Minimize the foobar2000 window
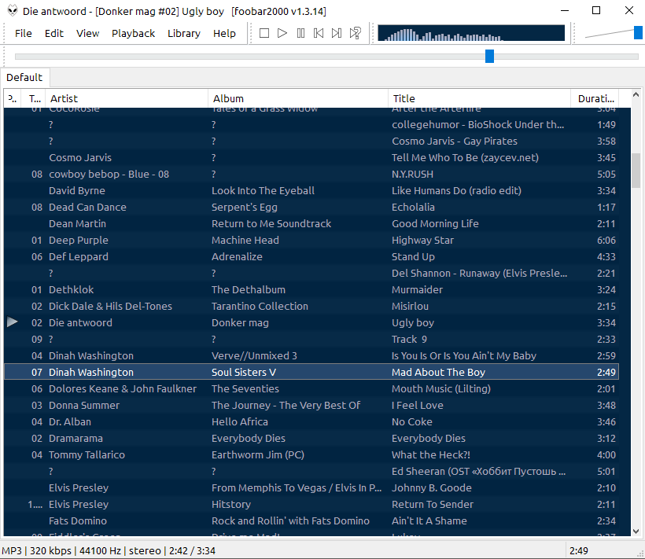 pos(565,11)
